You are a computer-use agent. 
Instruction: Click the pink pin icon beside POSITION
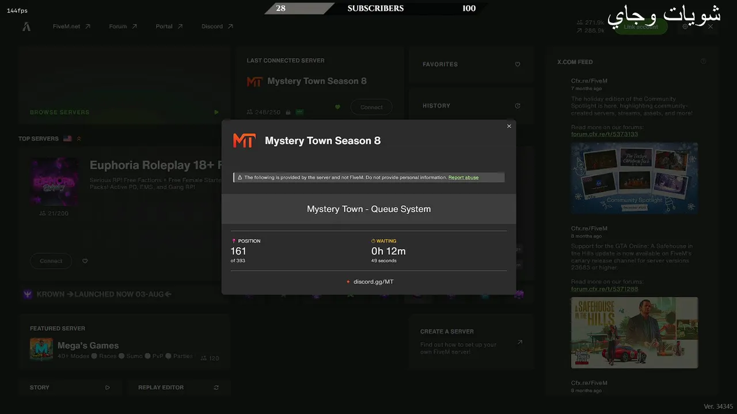click(234, 241)
